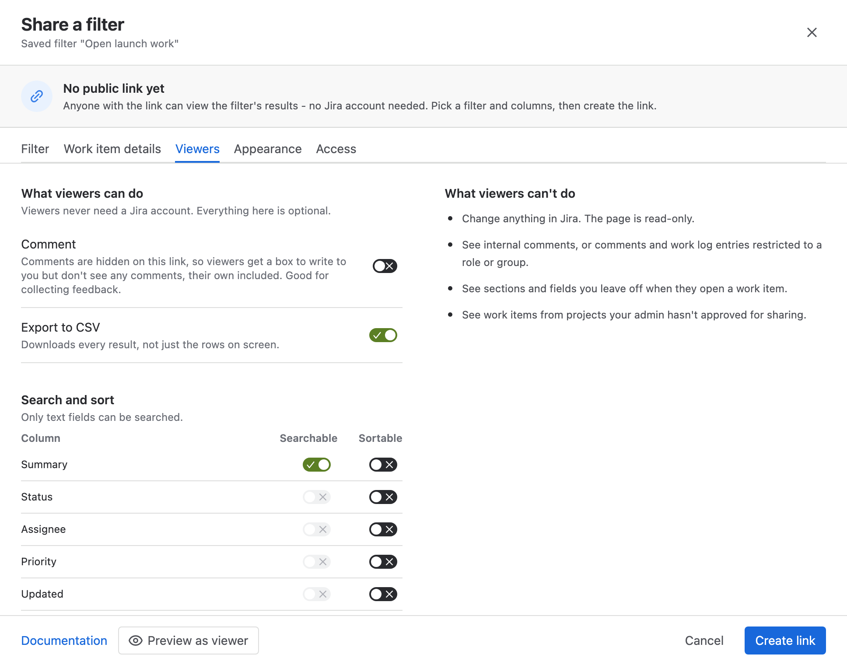Click the disabled Updated searchable toggle
The width and height of the screenshot is (847, 665).
(317, 594)
